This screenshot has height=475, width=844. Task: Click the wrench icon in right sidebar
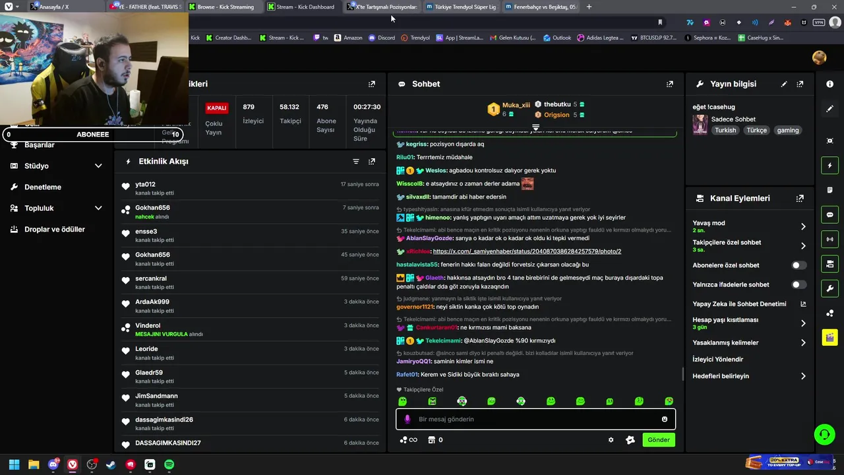click(829, 288)
